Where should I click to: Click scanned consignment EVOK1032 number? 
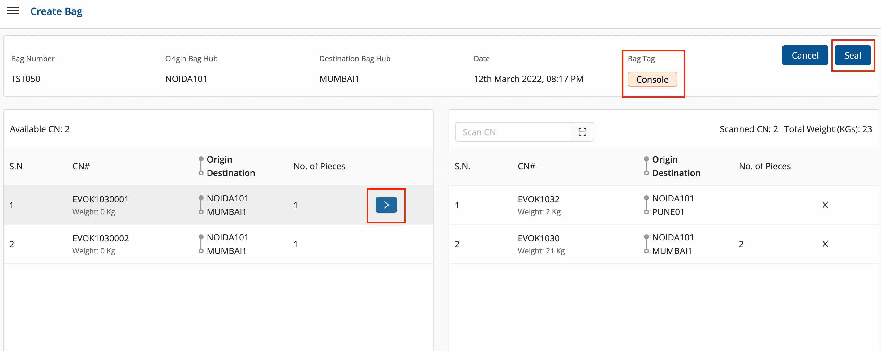(538, 199)
